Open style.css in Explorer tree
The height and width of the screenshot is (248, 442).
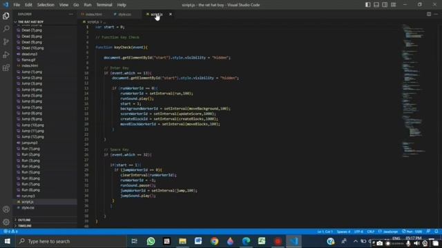28,208
